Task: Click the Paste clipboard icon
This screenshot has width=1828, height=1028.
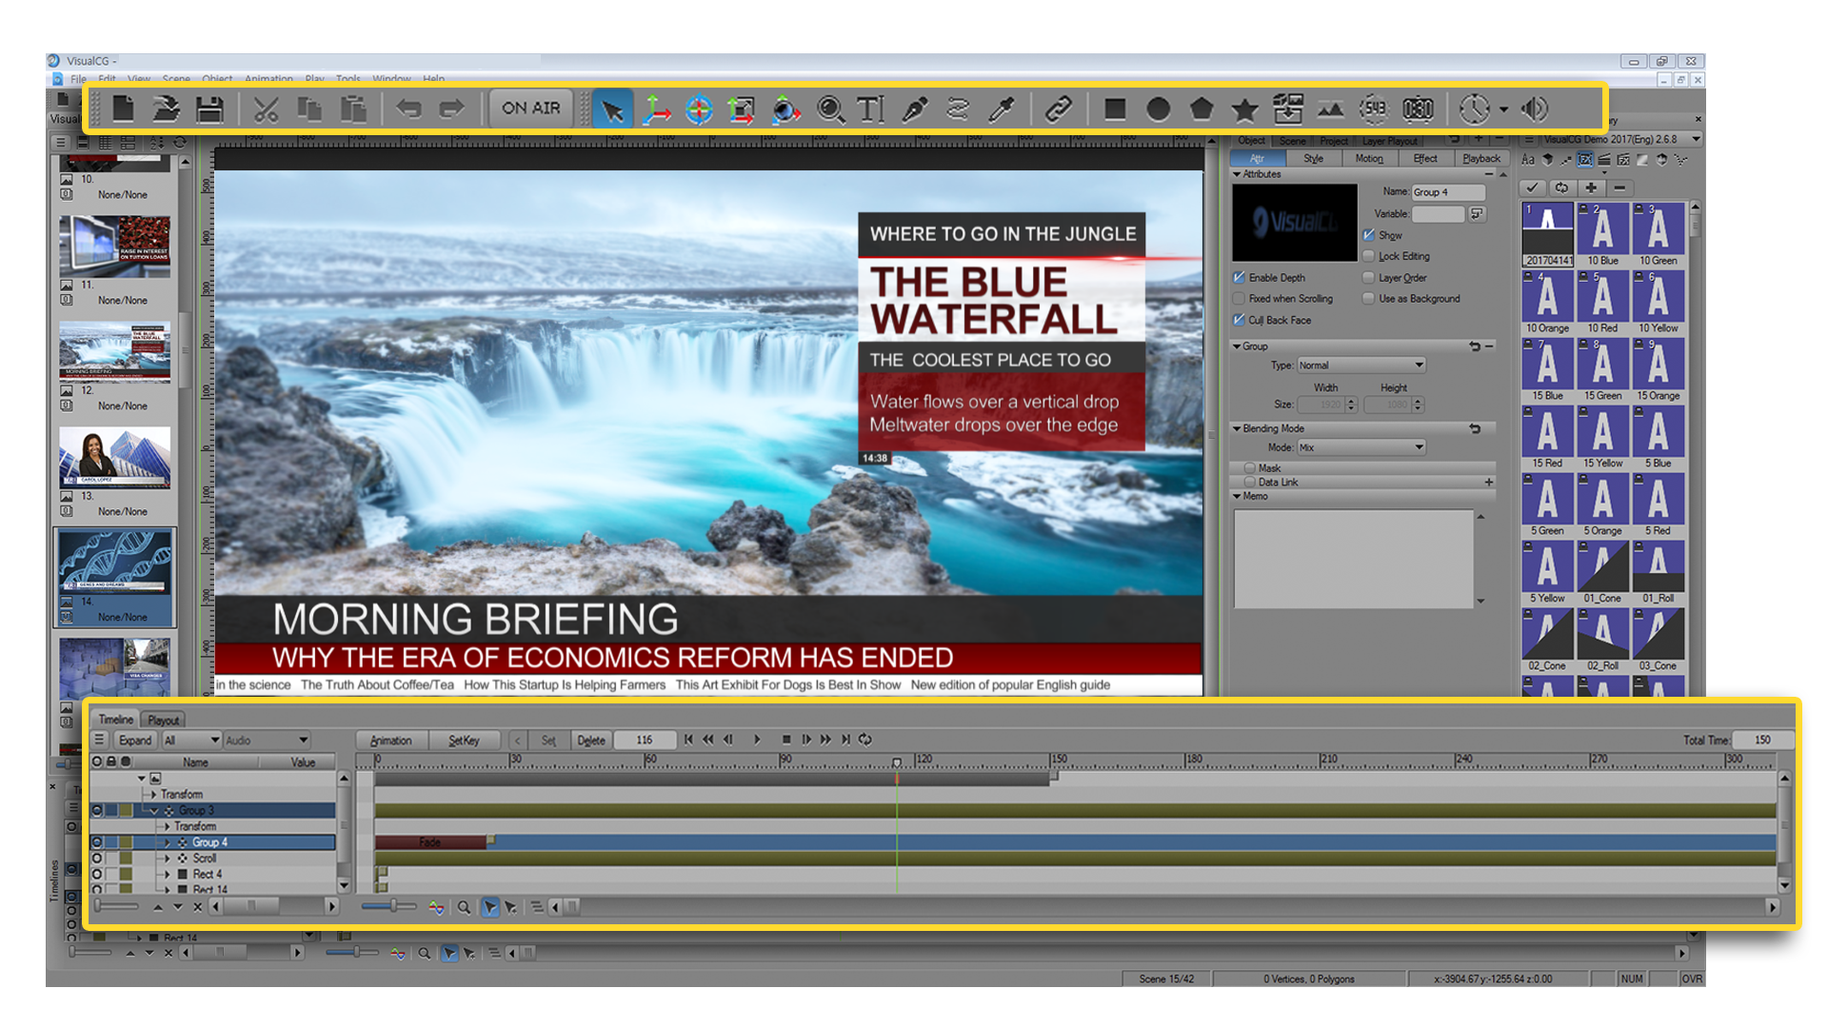Action: coord(353,109)
